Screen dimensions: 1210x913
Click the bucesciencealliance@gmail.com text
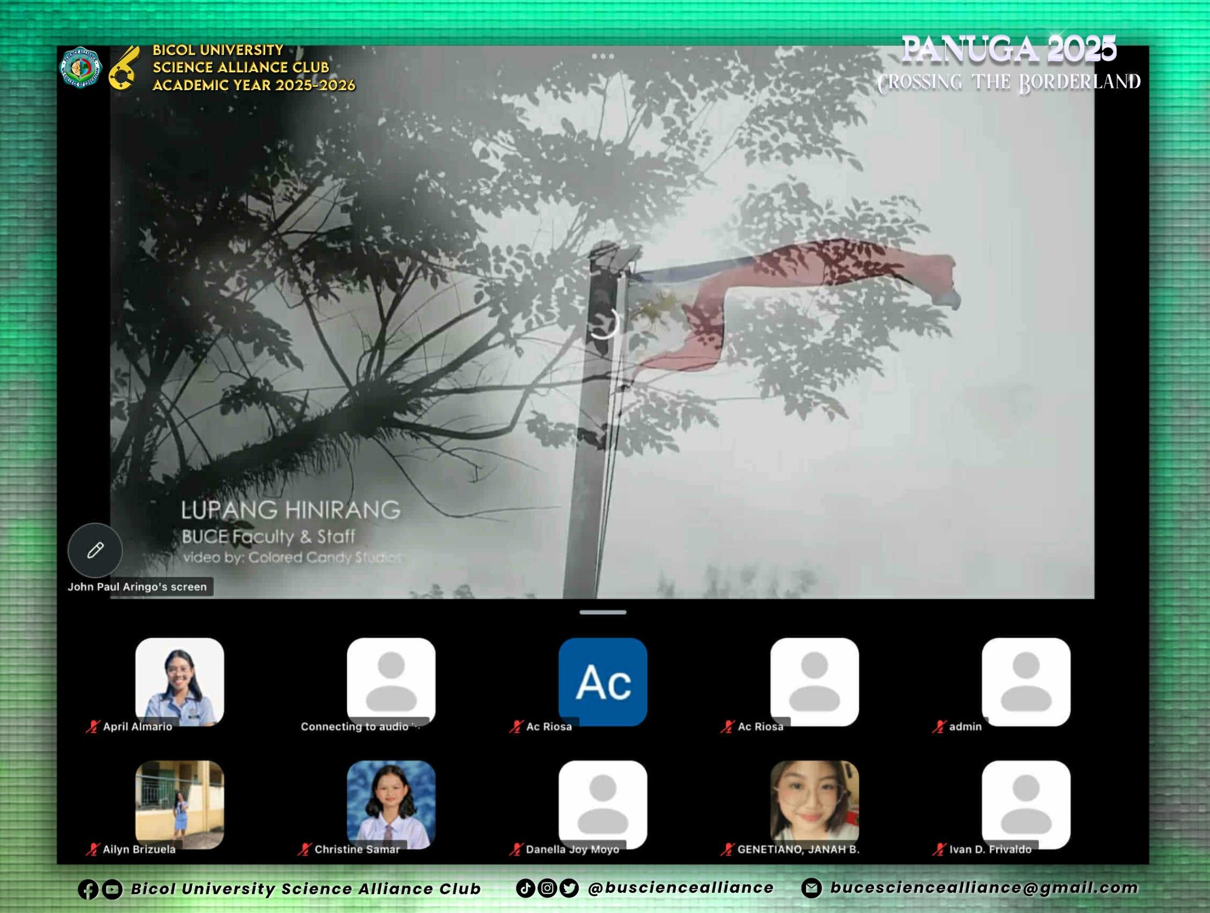coord(984,888)
